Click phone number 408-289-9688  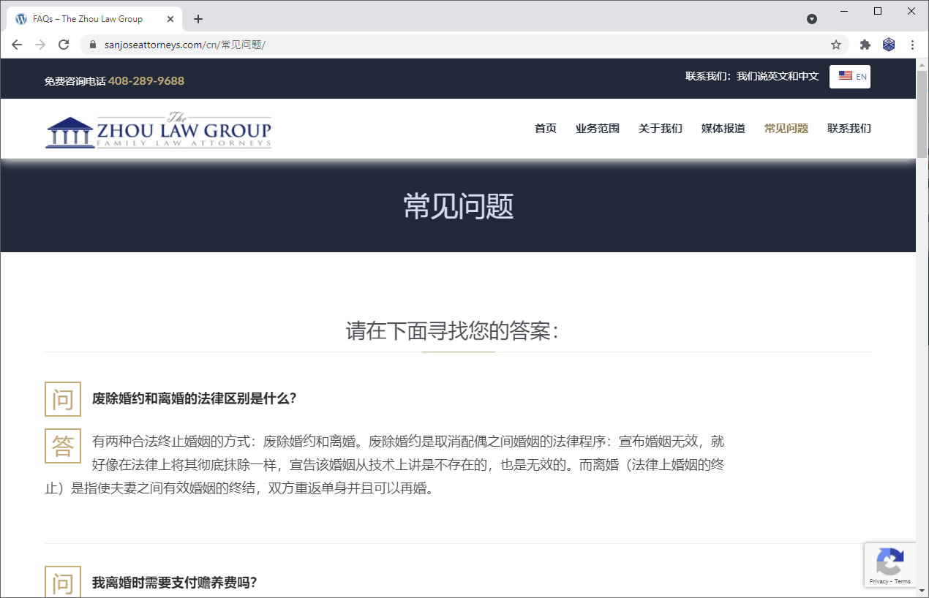pyautogui.click(x=146, y=81)
